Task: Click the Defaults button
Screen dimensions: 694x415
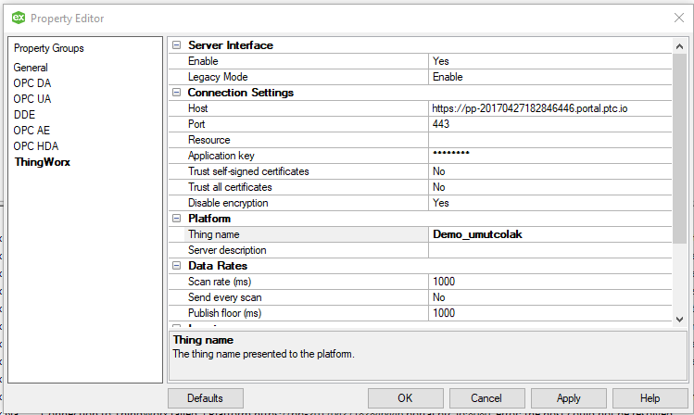Action: point(206,398)
